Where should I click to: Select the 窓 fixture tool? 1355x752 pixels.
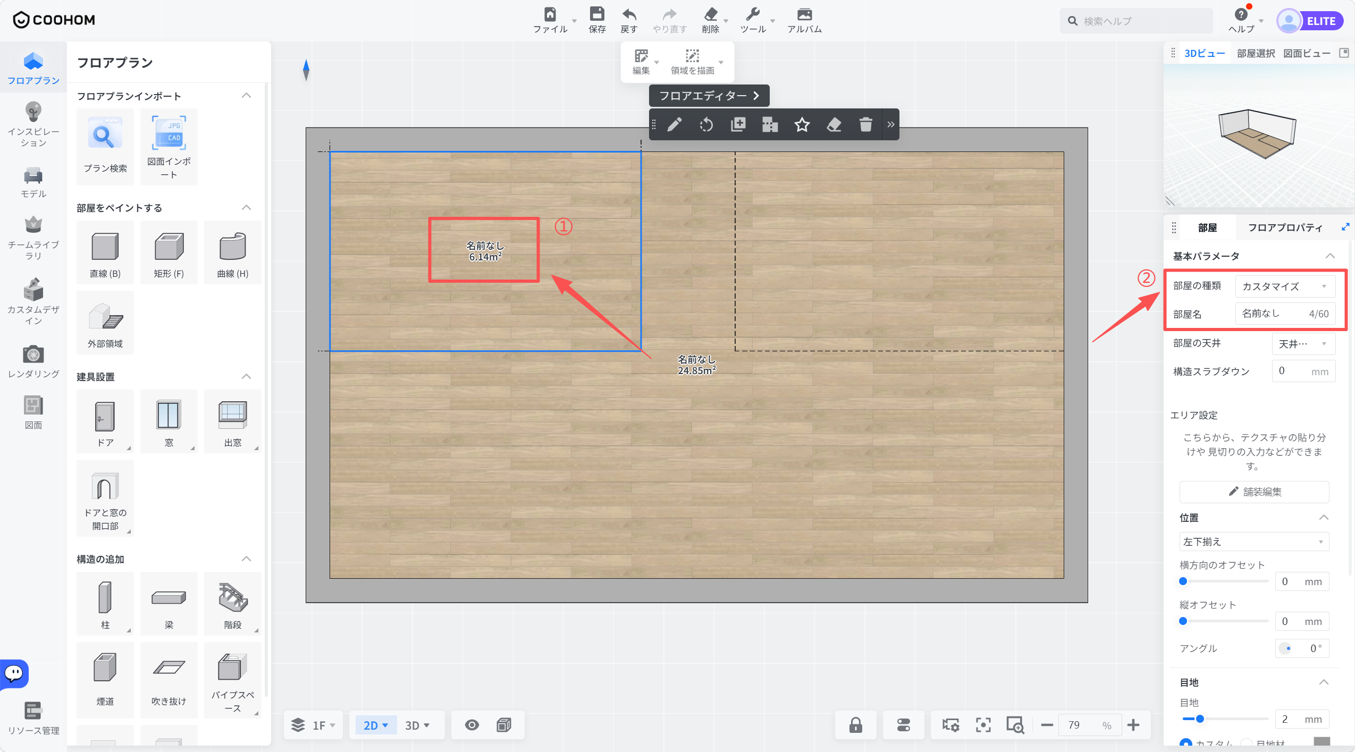[169, 422]
